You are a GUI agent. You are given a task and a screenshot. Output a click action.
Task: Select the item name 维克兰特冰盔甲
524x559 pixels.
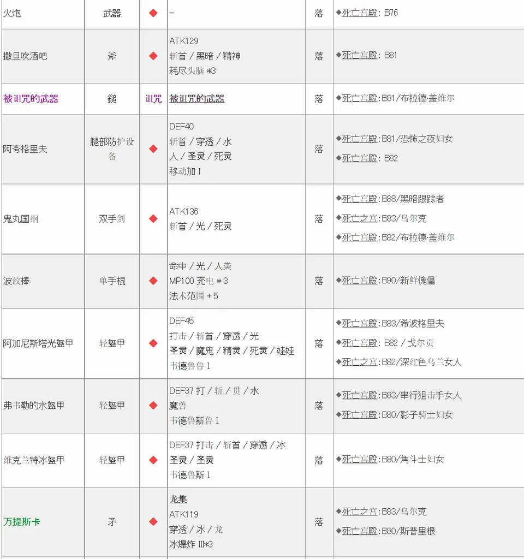coord(34,460)
